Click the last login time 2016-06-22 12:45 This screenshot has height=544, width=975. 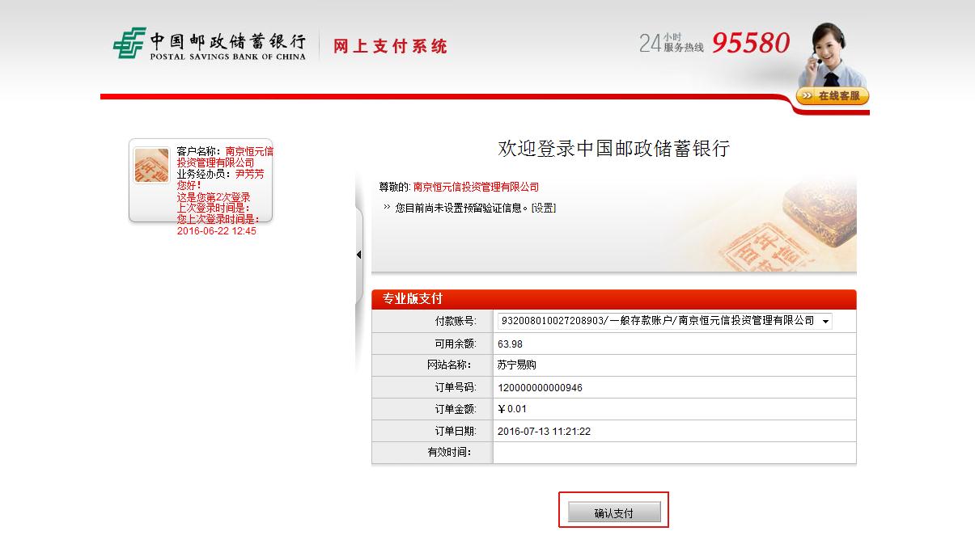pyautogui.click(x=216, y=231)
